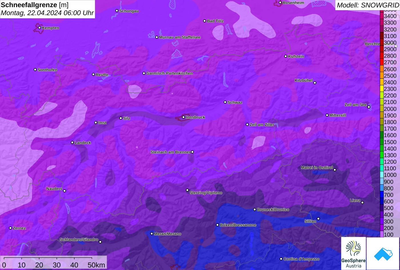Screen dimensions: 400x270
Task: Click Meran/Merano label
Action: pos(168,234)
